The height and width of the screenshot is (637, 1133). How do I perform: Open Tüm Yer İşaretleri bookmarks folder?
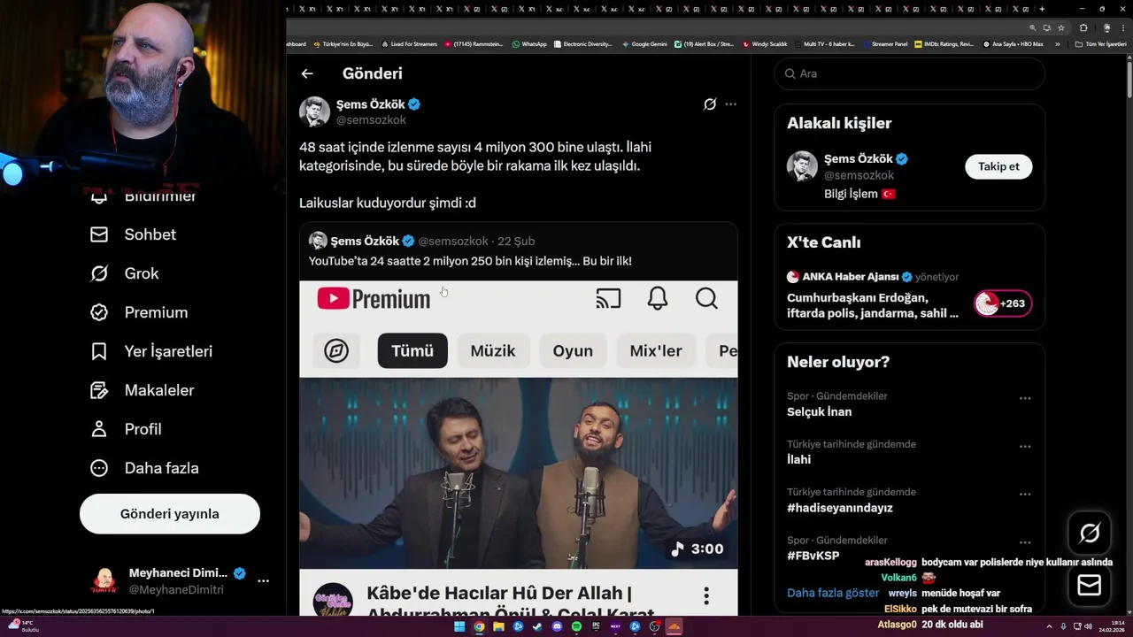point(1100,43)
